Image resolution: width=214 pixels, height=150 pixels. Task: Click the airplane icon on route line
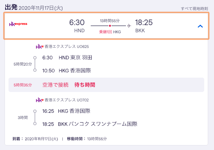pos(129,26)
